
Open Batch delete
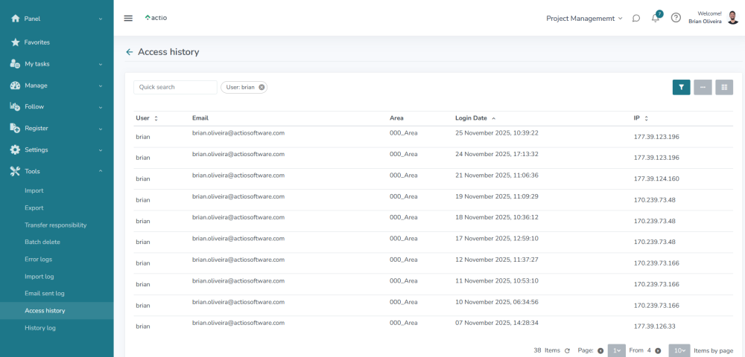tap(42, 242)
